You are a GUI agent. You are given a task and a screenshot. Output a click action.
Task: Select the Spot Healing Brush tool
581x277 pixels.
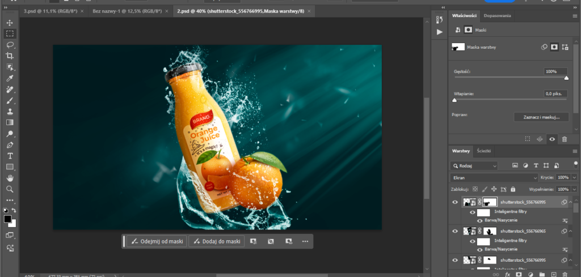click(x=10, y=89)
